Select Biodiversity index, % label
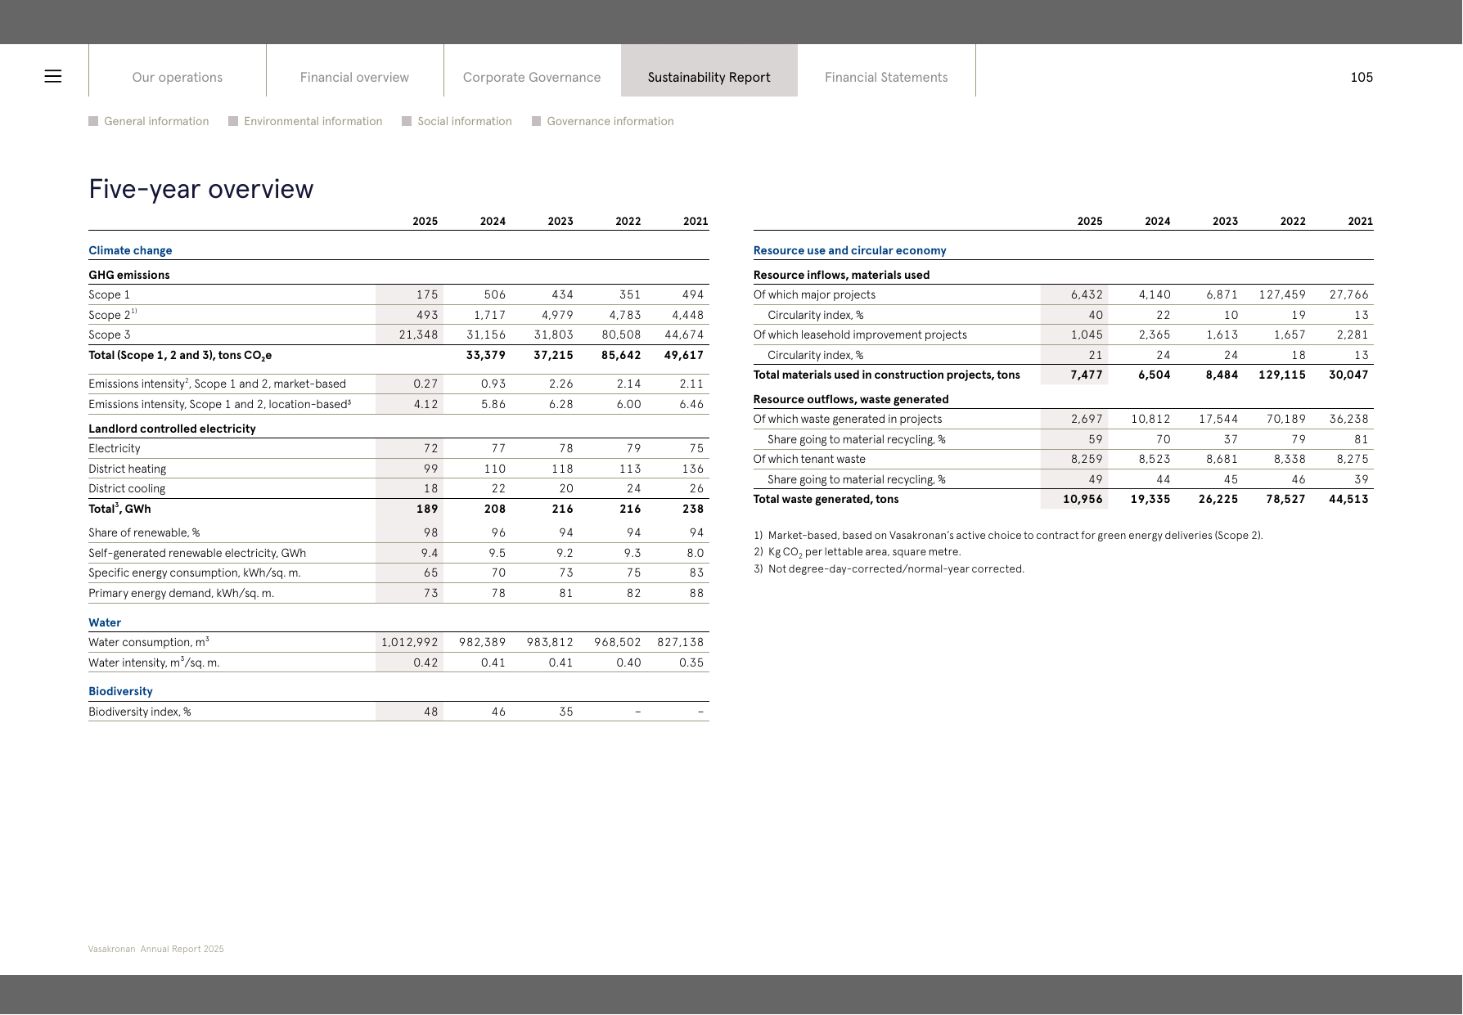Screen dimensions: 1463x1015 [x=140, y=712]
